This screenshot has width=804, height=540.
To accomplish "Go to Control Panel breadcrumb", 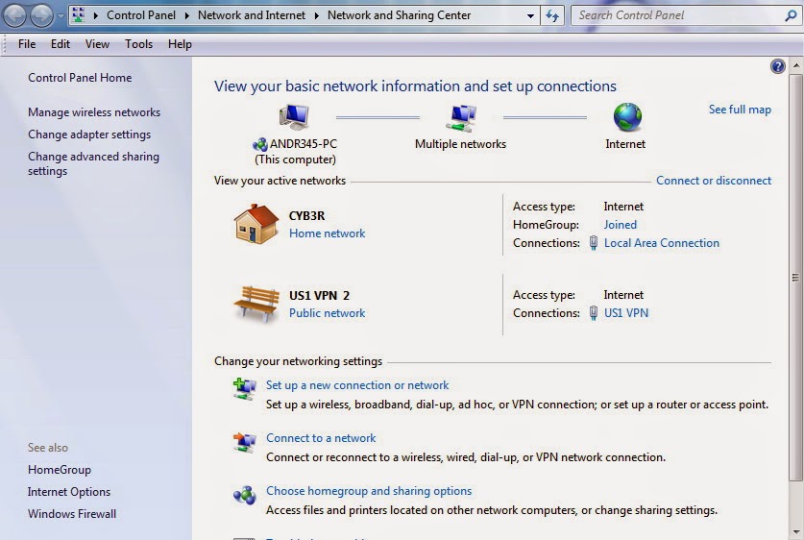I will click(141, 15).
